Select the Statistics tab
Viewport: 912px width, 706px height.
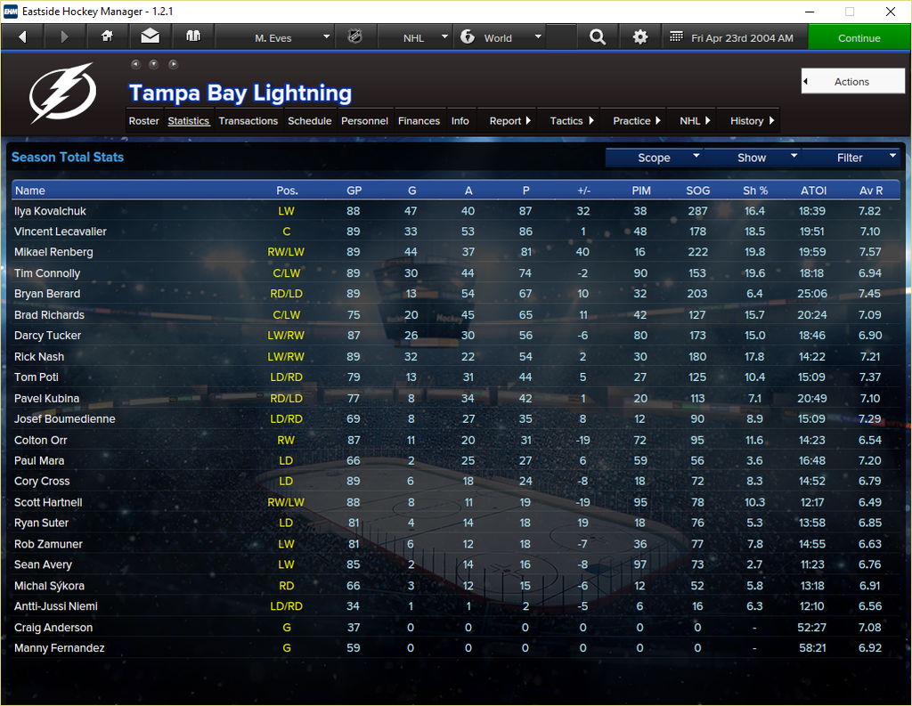[189, 121]
